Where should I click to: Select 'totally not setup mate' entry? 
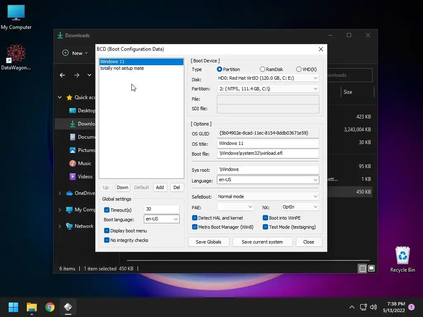[141, 68]
